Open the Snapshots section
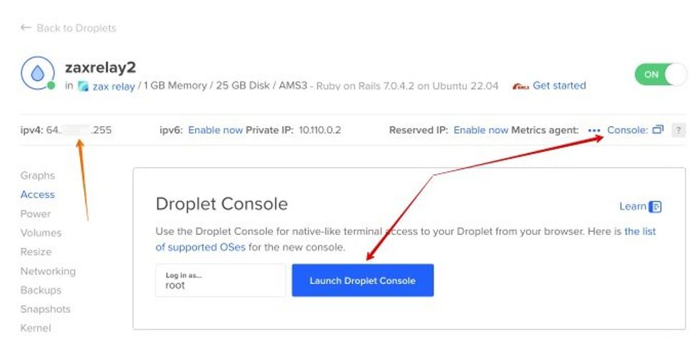Screen dimensions: 700x341 tap(45, 309)
